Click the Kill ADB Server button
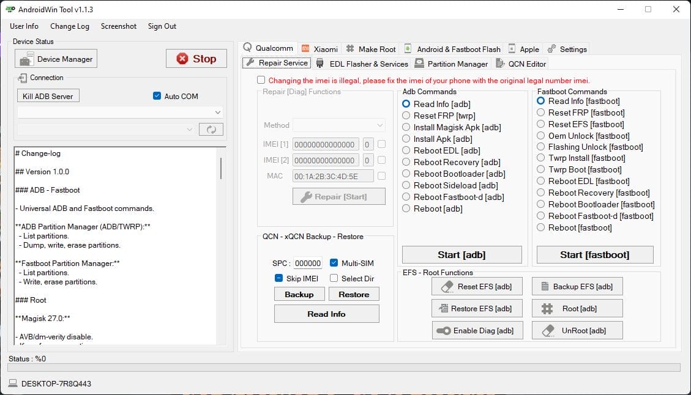Viewport: 691px width, 395px height. pos(48,95)
